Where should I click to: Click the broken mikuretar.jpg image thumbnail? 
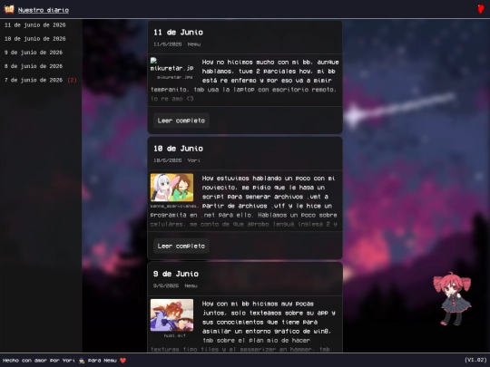pos(171,65)
